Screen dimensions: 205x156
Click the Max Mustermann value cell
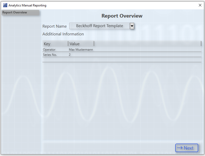[x=81, y=50]
